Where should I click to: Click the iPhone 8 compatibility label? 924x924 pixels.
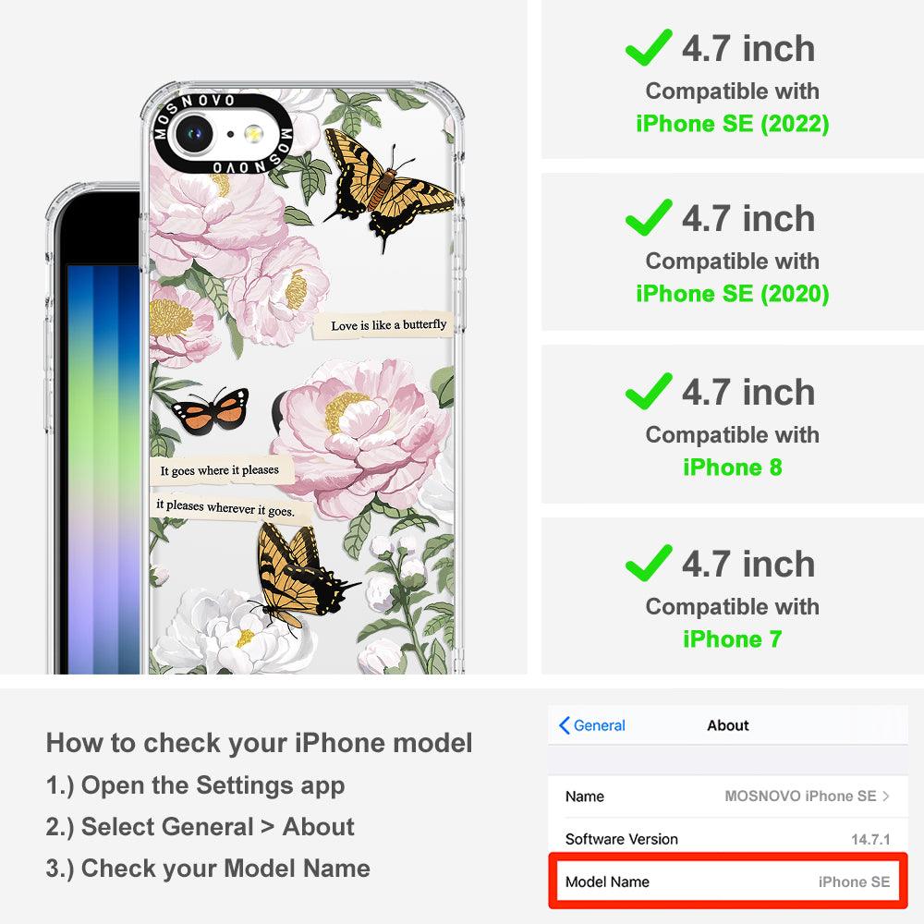733,468
